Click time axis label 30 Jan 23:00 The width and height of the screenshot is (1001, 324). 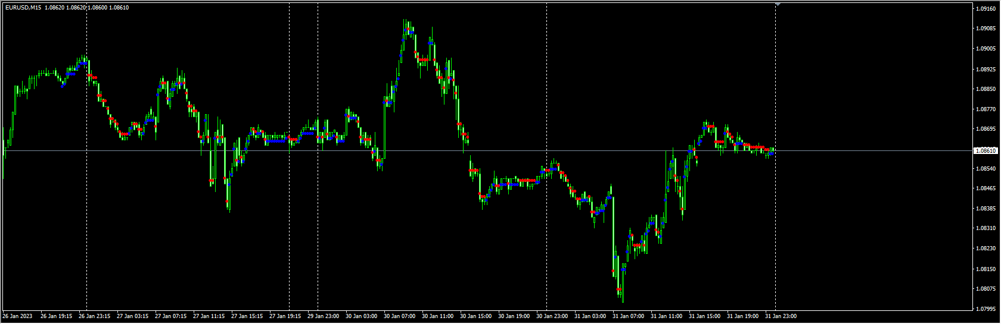552,316
